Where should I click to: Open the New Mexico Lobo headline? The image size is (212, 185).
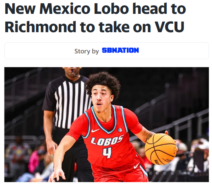pos(95,18)
